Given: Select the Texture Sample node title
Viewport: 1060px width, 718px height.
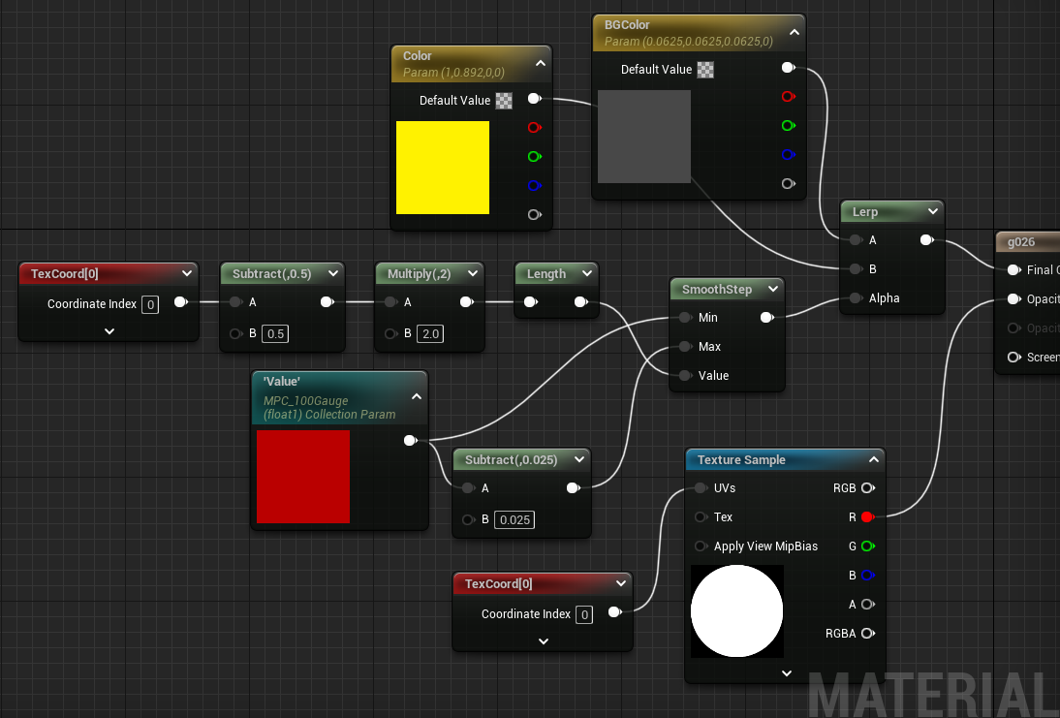Looking at the screenshot, I should 741,459.
